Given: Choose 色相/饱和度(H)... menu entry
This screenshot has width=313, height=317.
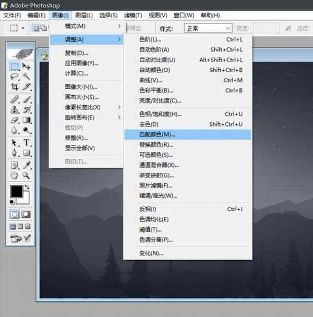Looking at the screenshot, I should tap(188, 114).
